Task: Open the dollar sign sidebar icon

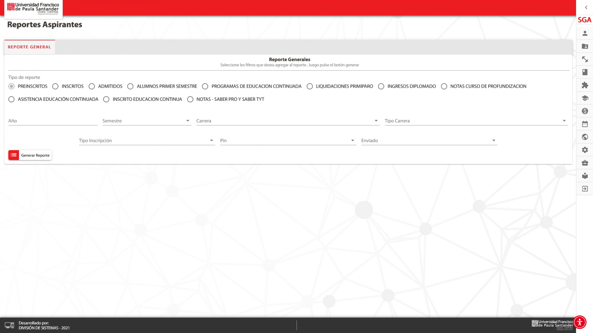Action: 585,111
